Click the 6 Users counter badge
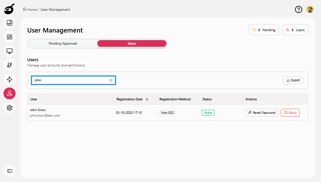This screenshot has height=182, width=321. [x=295, y=30]
